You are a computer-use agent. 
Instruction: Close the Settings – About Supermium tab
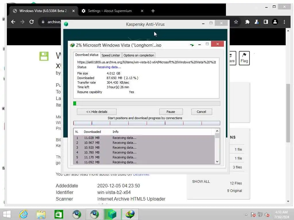pyautogui.click(x=142, y=11)
